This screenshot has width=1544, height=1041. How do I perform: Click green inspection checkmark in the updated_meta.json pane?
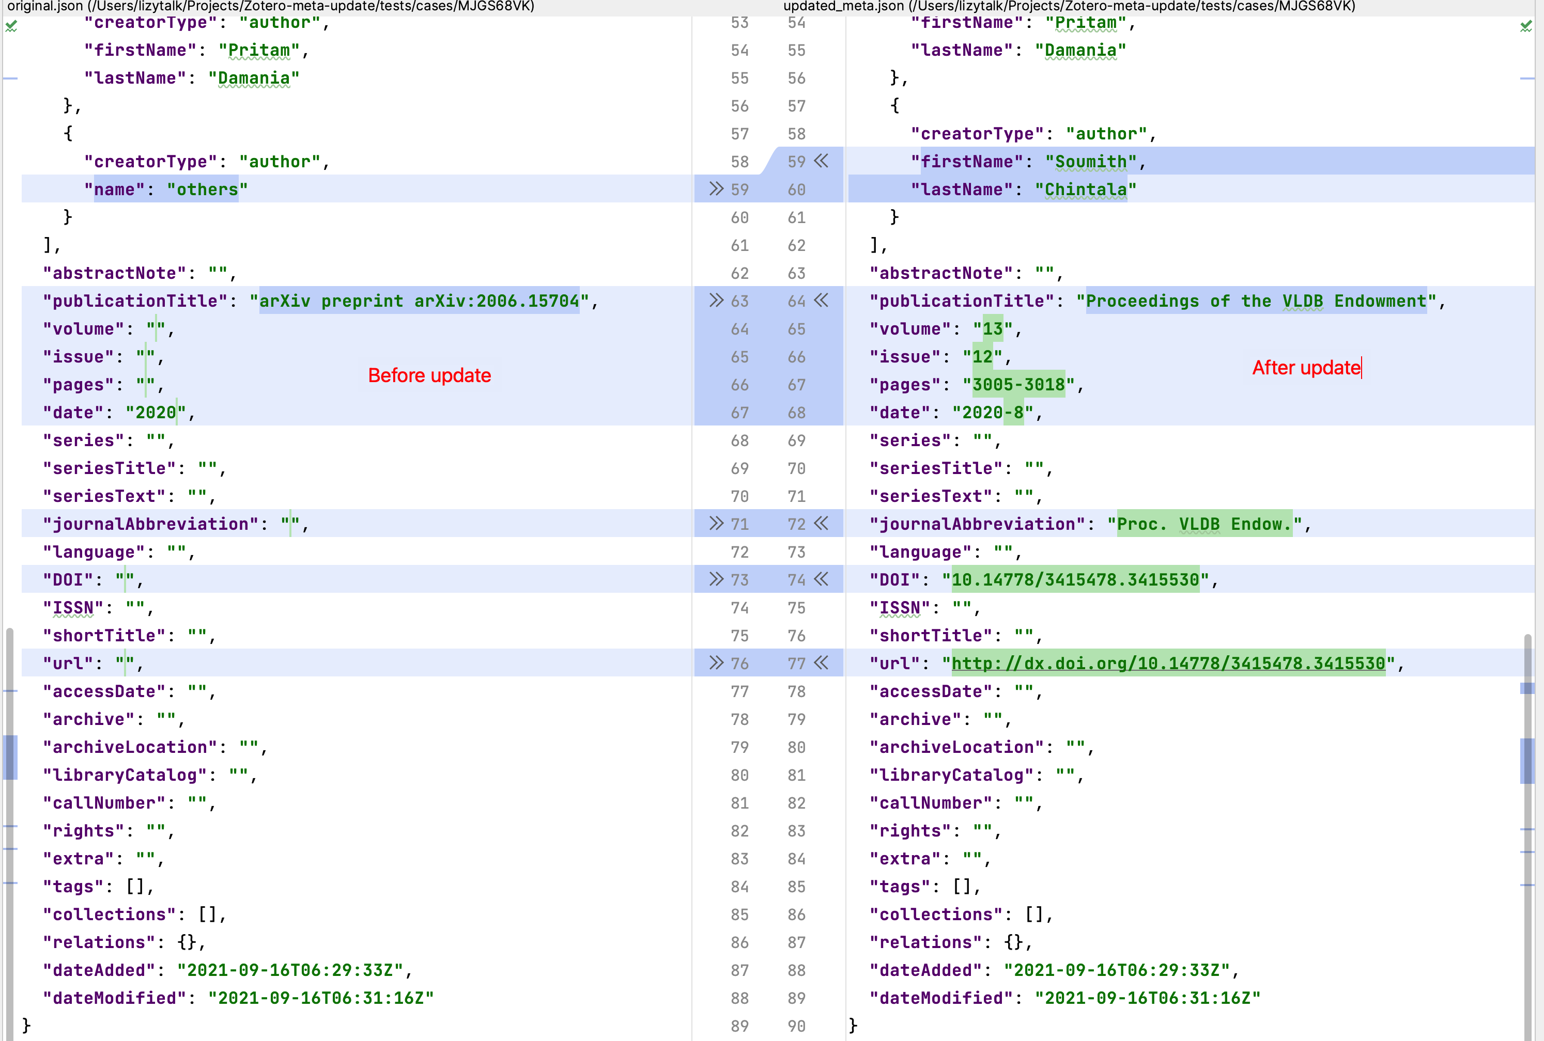click(x=1526, y=26)
